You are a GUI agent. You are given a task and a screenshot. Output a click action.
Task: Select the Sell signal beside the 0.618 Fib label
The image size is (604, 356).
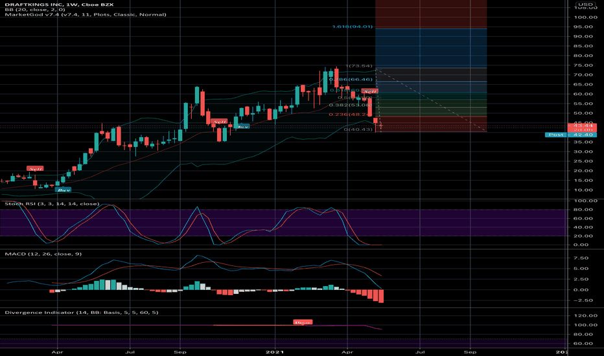point(370,91)
